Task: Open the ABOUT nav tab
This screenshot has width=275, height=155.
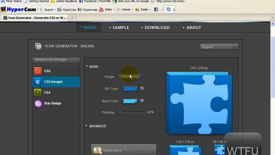Action: (192, 28)
